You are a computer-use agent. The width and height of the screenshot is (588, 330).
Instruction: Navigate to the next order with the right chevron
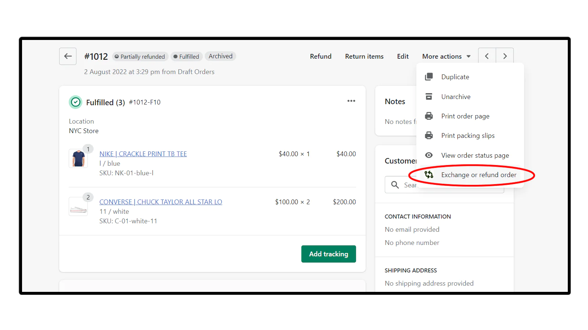[x=505, y=56]
